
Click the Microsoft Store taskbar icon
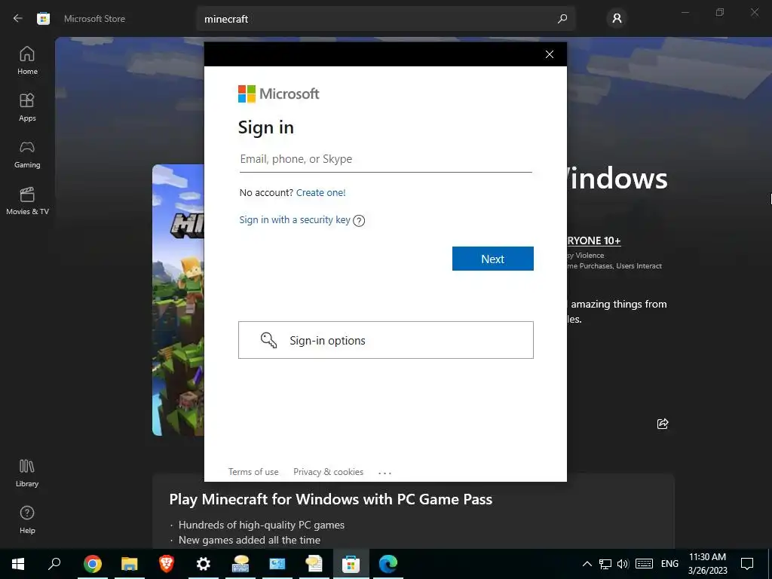pyautogui.click(x=351, y=564)
